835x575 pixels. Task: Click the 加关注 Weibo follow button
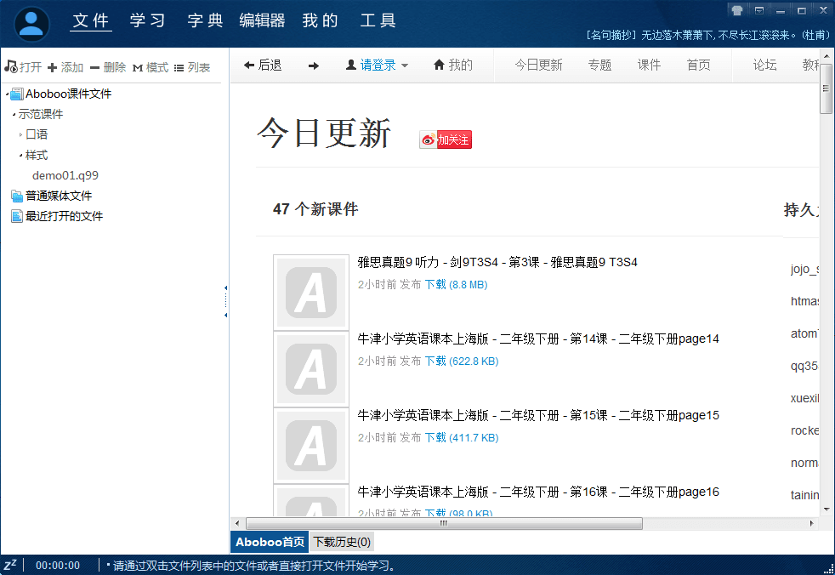(446, 139)
